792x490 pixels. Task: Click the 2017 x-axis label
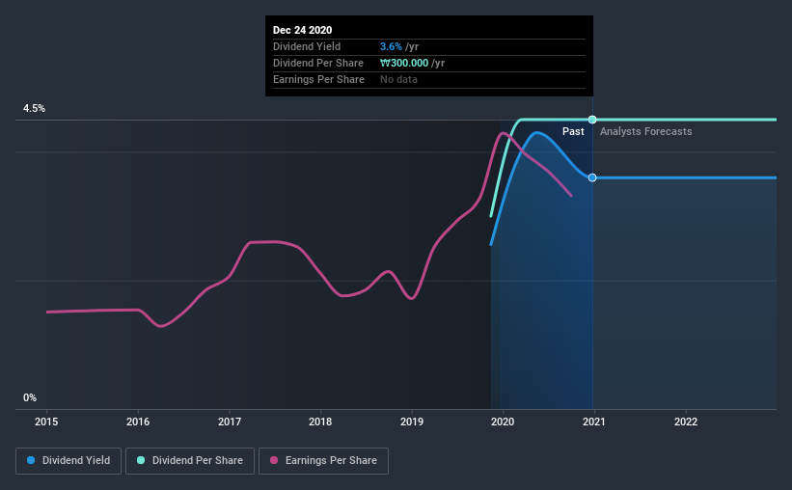(230, 422)
